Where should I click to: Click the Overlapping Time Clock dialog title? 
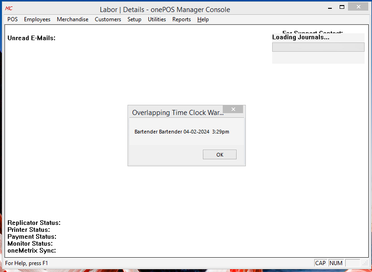click(x=178, y=112)
